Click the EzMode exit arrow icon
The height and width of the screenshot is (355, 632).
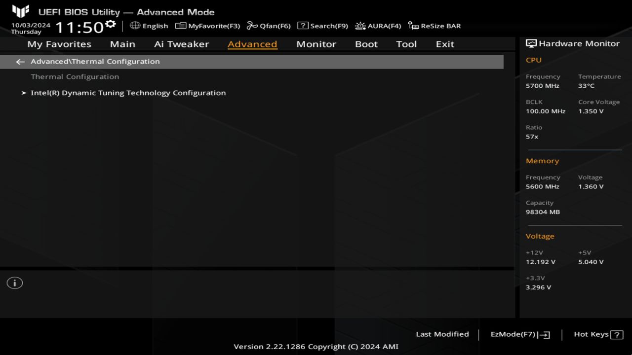tap(544, 335)
